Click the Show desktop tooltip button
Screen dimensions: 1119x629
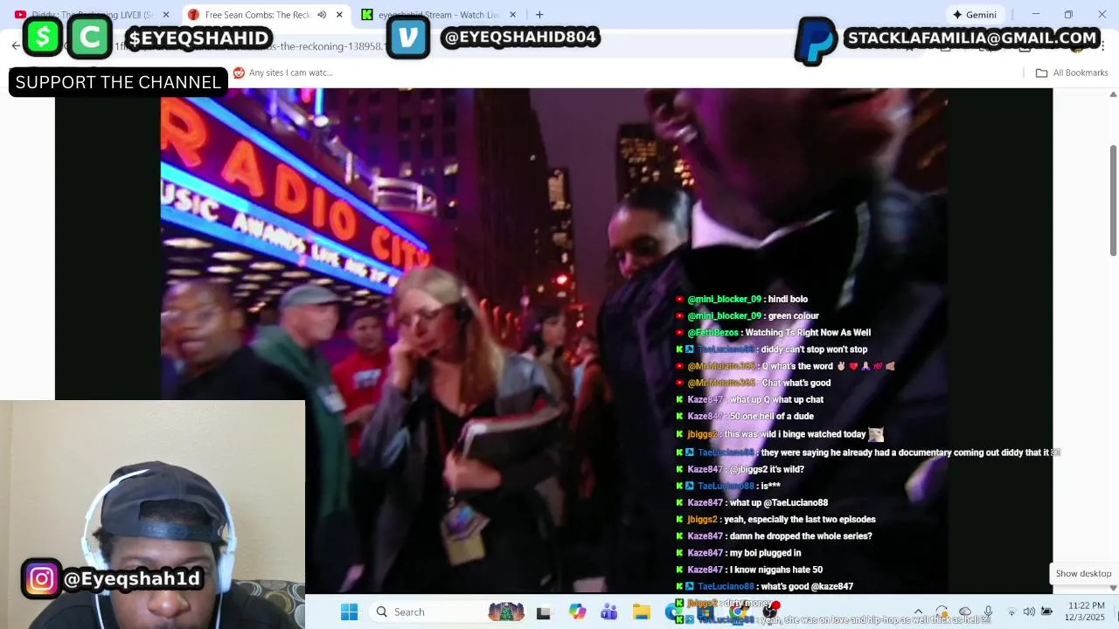[1083, 574]
